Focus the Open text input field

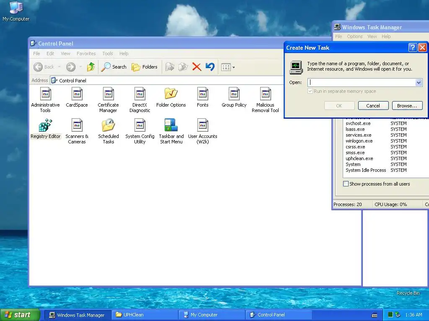click(362, 82)
